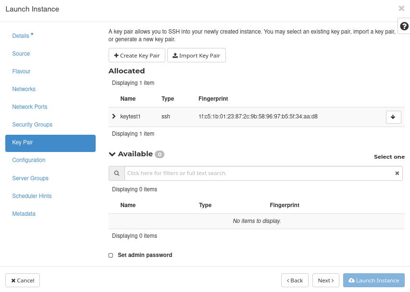
Task: Switch to the Details step
Action: click(20, 35)
